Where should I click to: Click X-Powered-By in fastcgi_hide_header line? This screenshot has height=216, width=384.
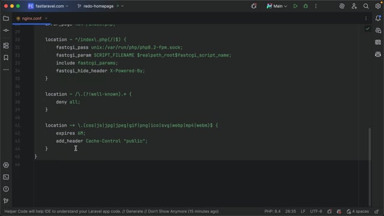tap(127, 71)
